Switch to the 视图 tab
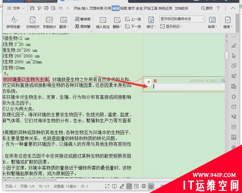This screenshot has height=193, width=242. tap(123, 8)
